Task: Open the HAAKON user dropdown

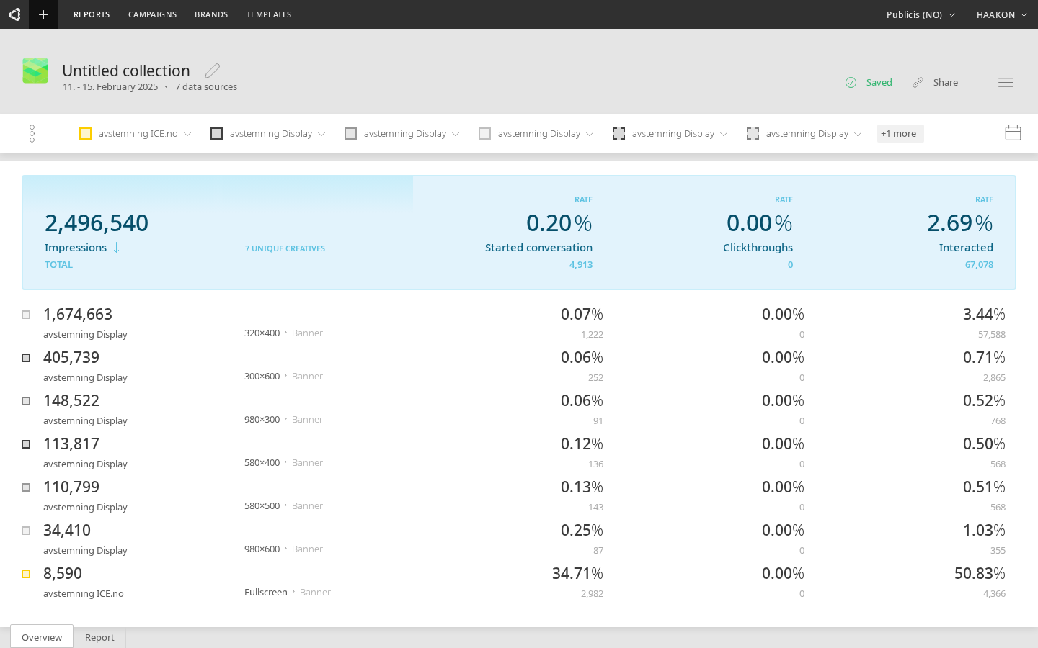Action: pos(1002,14)
